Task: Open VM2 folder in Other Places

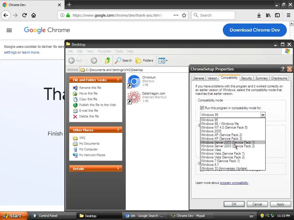Action: [x=82, y=138]
